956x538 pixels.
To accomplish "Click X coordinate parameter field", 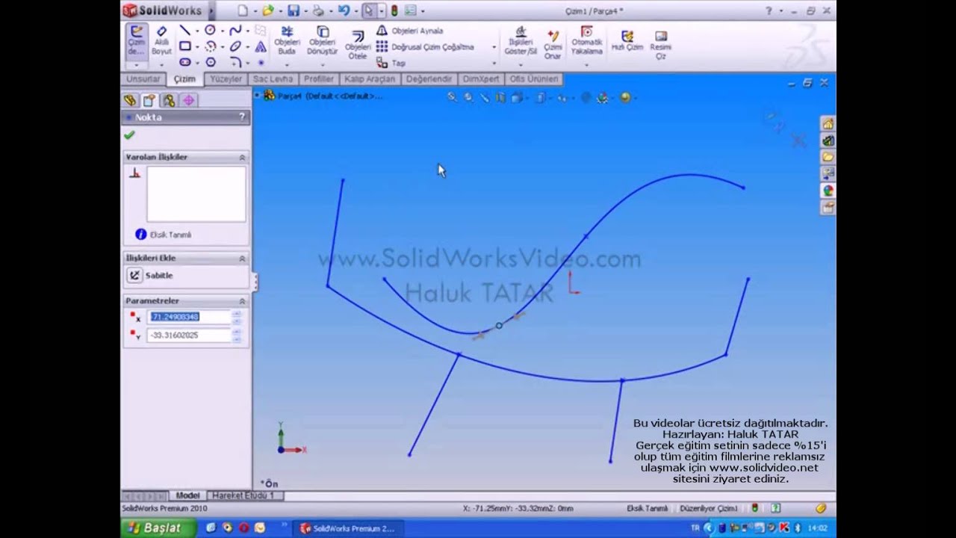I will click(x=189, y=317).
